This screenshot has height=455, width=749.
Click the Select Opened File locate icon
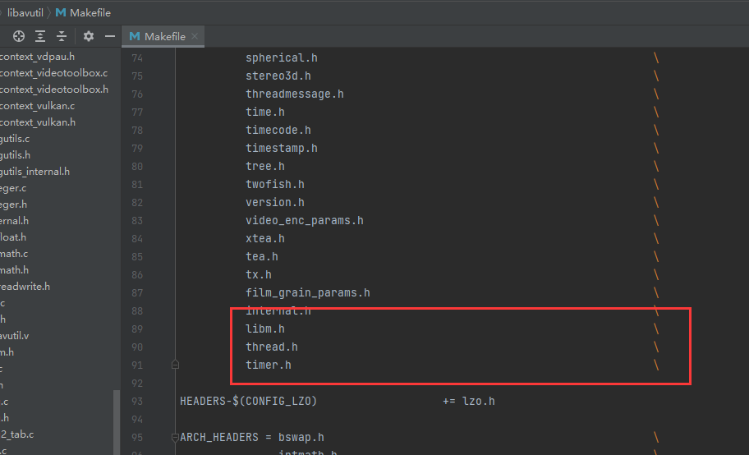18,36
